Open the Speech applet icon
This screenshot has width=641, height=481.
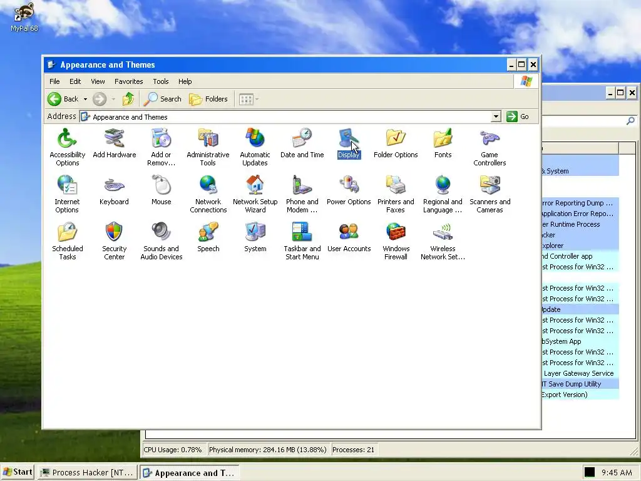tap(208, 237)
